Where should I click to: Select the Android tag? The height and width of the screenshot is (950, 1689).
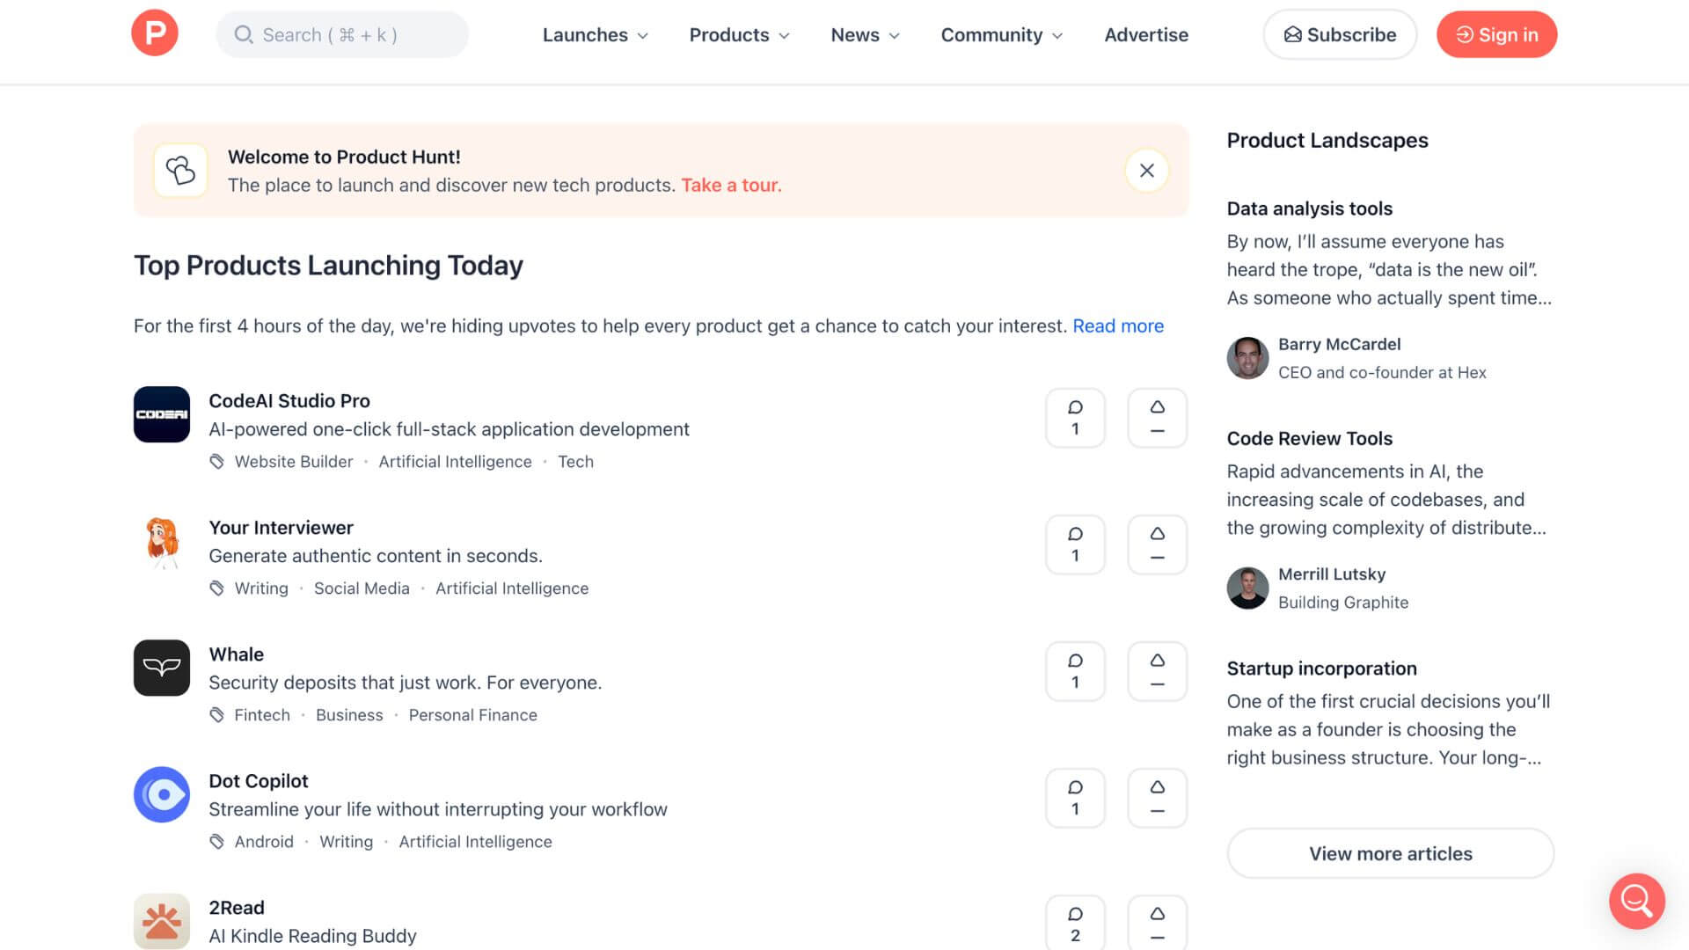(x=264, y=842)
